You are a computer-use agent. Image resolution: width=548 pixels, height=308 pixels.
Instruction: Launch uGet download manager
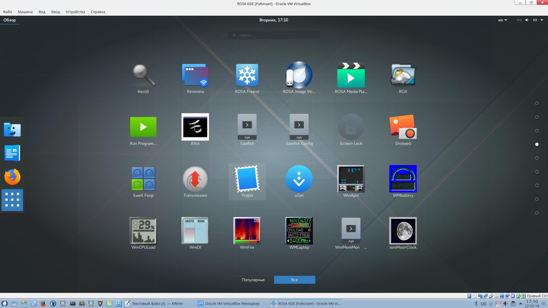[x=299, y=179]
